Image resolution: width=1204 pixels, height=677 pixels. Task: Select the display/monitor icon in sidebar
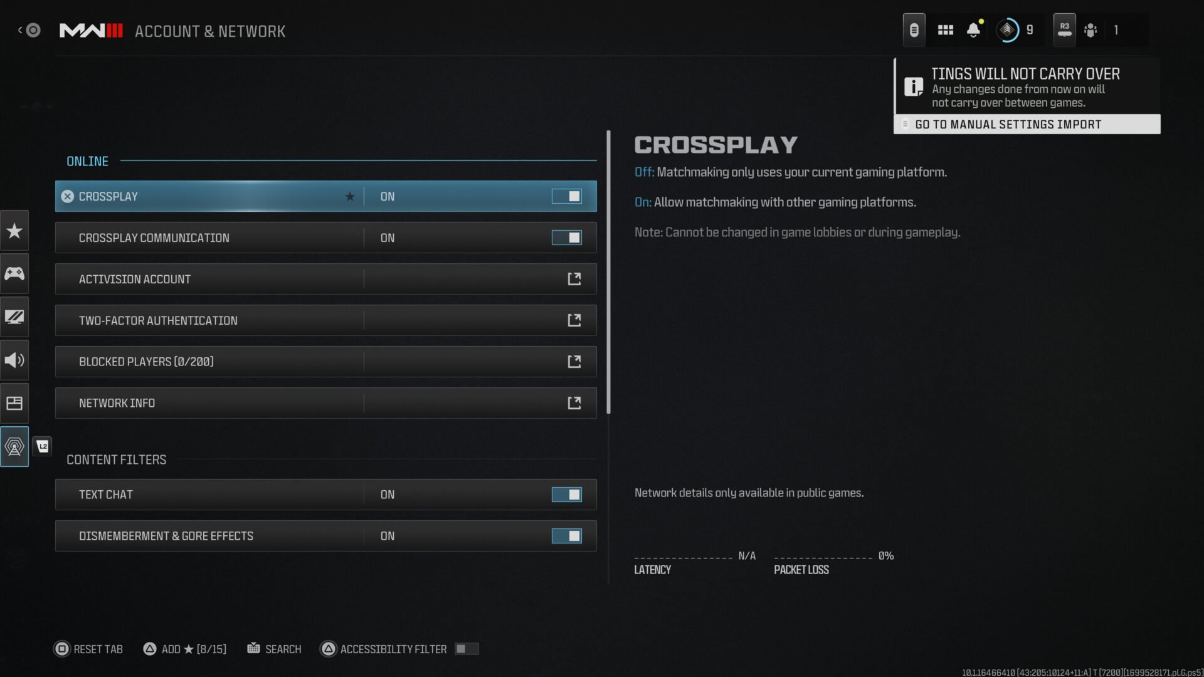15,316
